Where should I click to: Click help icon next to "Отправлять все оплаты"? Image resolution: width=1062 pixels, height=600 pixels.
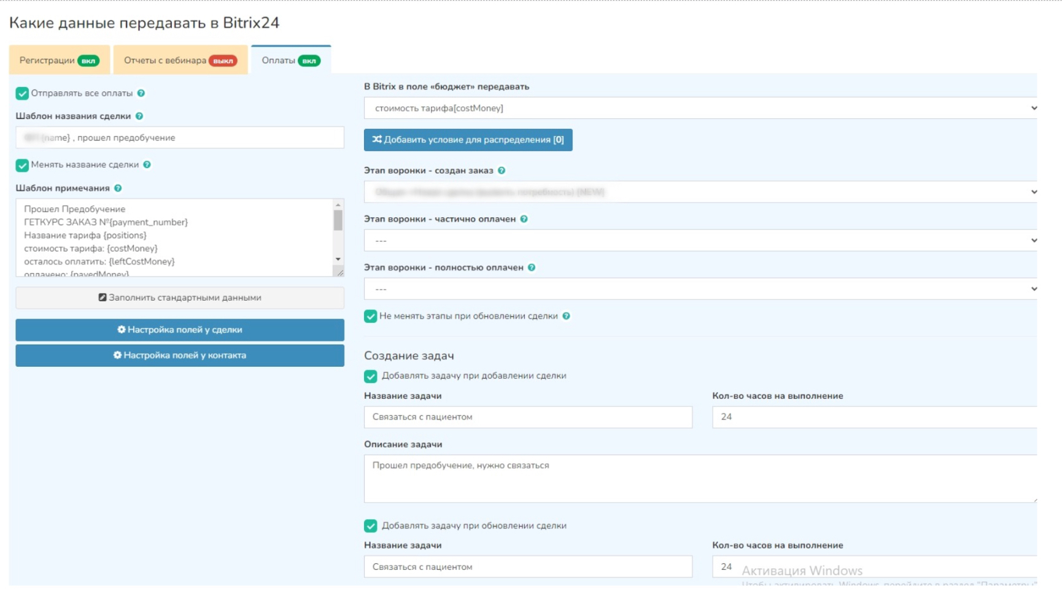pyautogui.click(x=141, y=93)
